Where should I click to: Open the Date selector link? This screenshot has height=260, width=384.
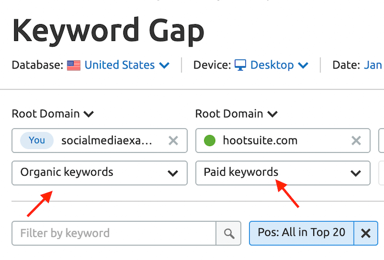pos(372,65)
